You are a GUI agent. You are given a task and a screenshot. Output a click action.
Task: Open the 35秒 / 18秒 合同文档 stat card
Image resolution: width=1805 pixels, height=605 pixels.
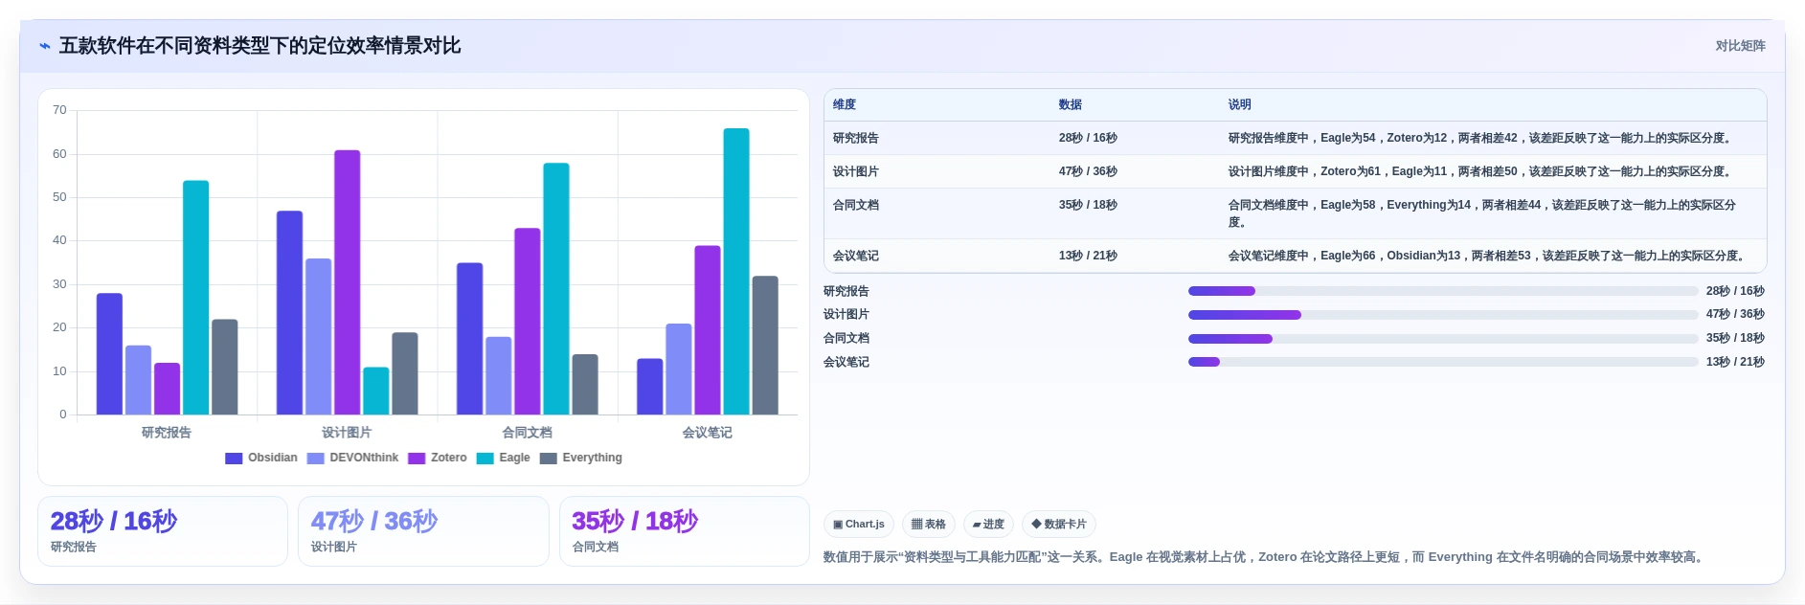(x=685, y=531)
